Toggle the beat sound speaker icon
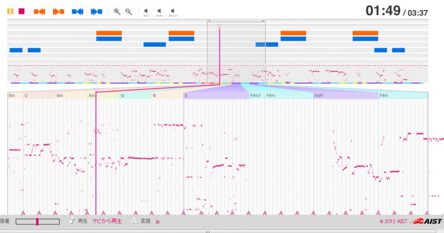The height and width of the screenshot is (233, 444). coord(146,12)
